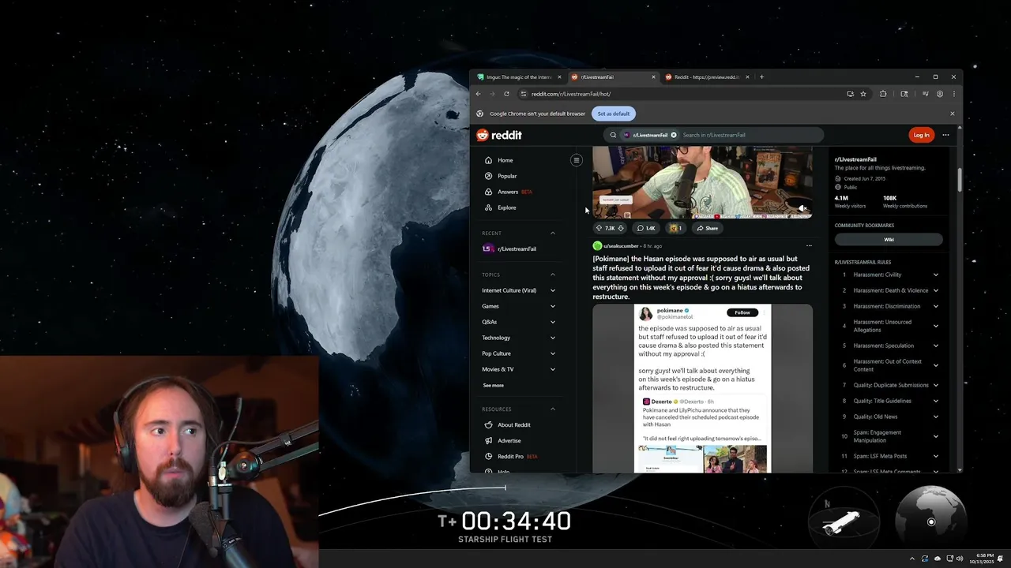Open Chrome extensions puzzle icon
1011x568 pixels.
point(883,94)
